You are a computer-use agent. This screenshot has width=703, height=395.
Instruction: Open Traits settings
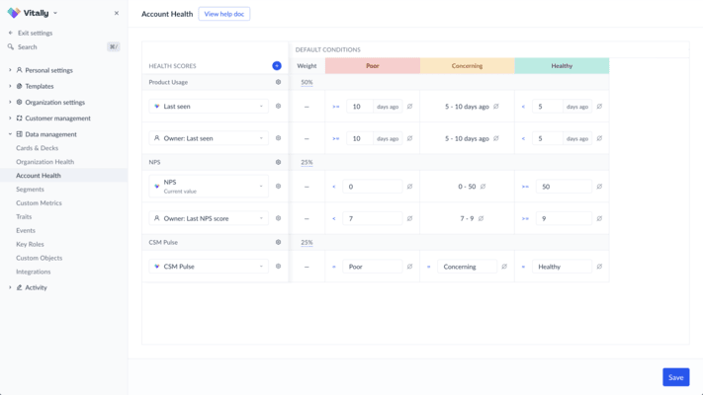click(x=24, y=217)
